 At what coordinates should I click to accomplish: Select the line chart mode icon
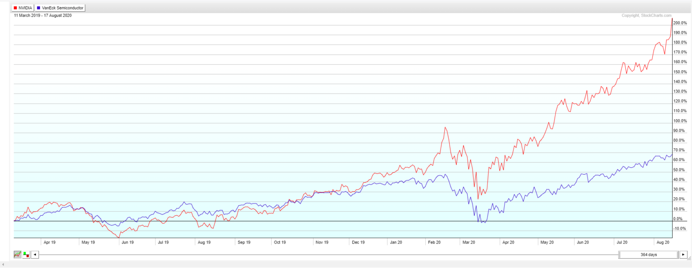coord(18,255)
